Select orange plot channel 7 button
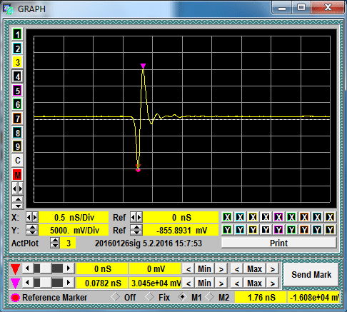Viewport: 347px width, 312px height. pos(17,119)
